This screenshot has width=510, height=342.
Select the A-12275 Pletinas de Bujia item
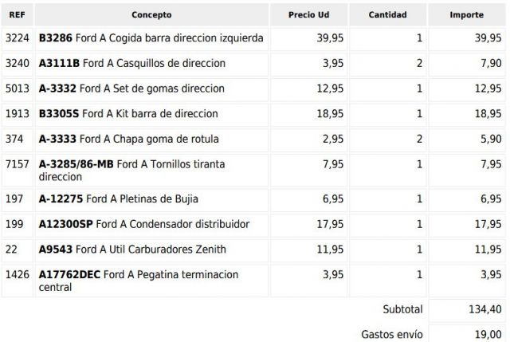click(x=119, y=199)
